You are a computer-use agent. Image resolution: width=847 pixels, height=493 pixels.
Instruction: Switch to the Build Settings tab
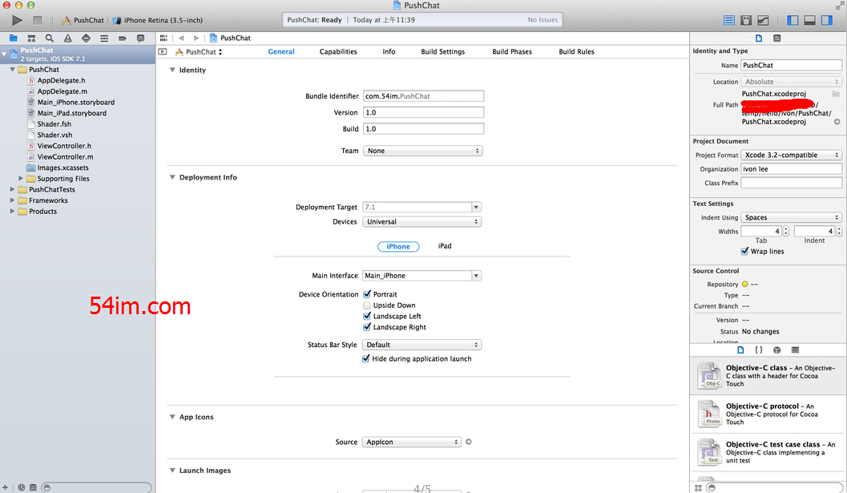tap(442, 52)
